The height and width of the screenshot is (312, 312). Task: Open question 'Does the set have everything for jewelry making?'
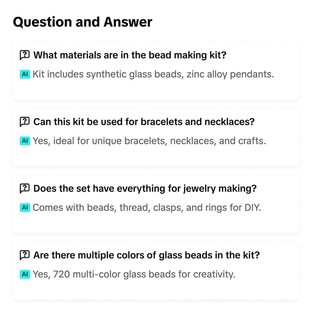(x=145, y=188)
